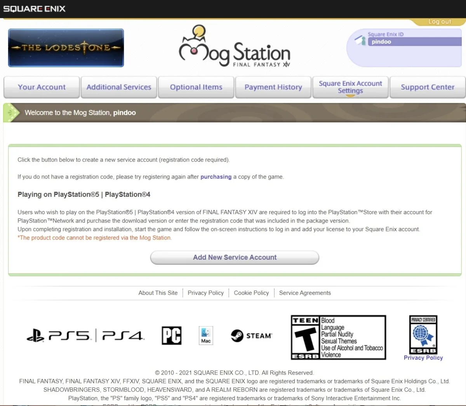This screenshot has width=466, height=406.
Task: Select the Playing on PlayStation heading
Action: (x=84, y=194)
